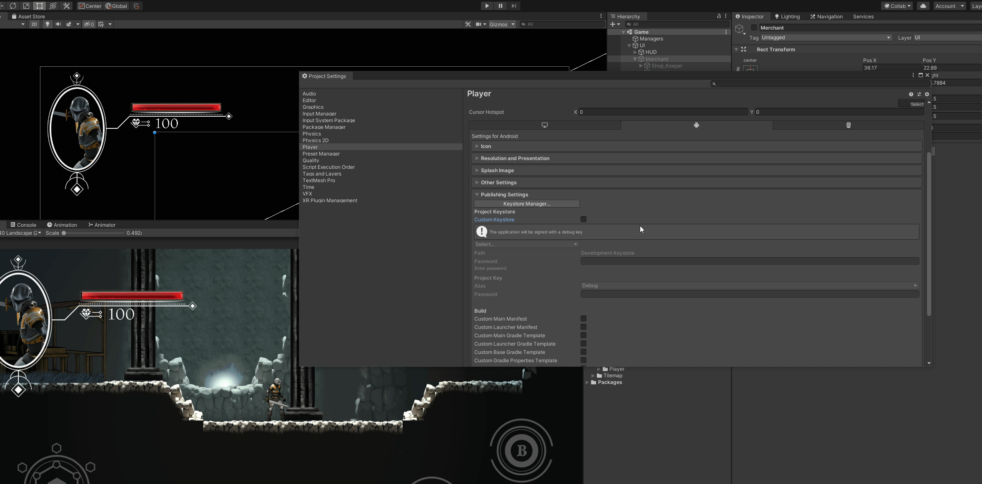The image size is (982, 484).
Task: Open the Lighting tab
Action: 787,17
